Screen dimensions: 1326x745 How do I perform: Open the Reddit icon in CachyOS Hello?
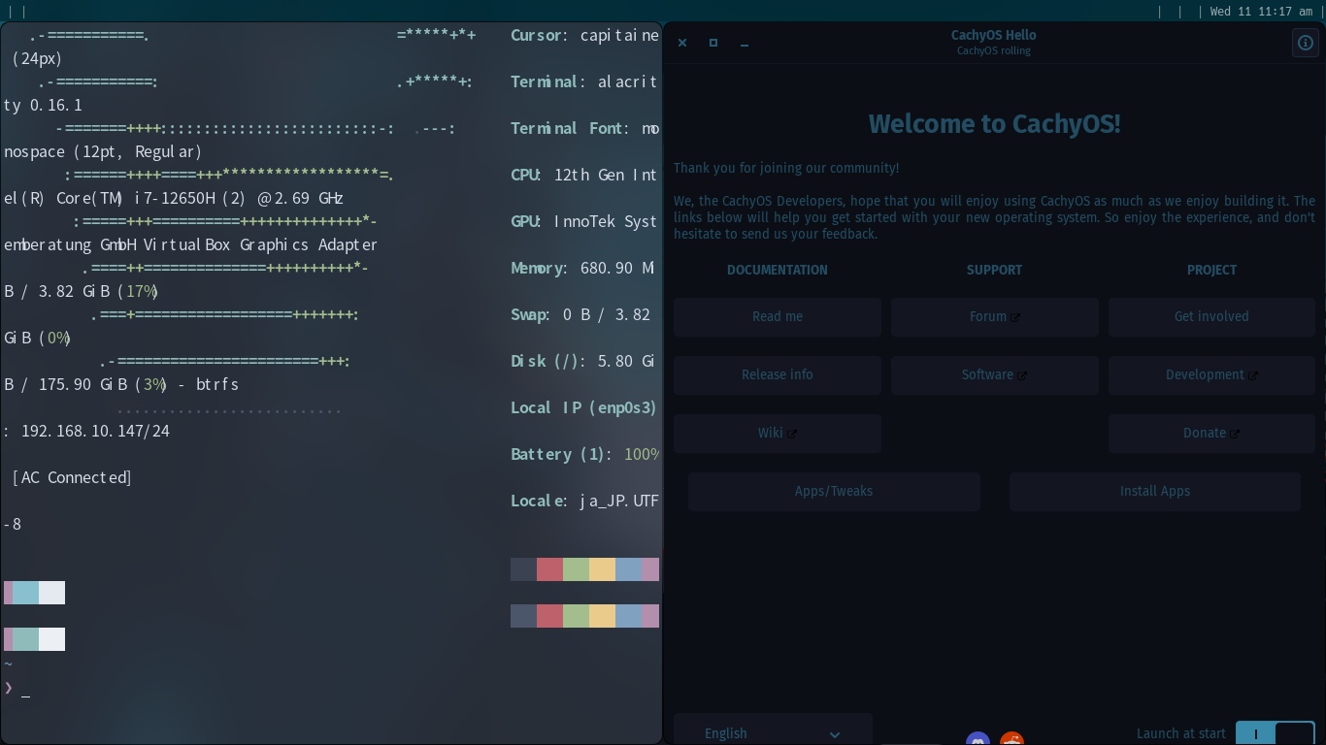(x=1011, y=739)
